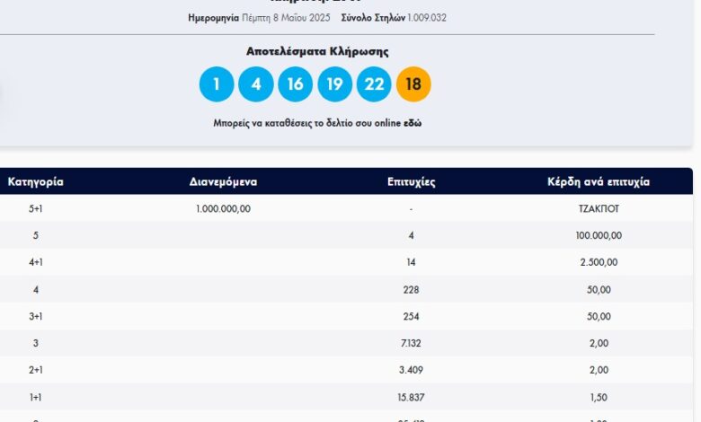Select the 2.500,00 winnings cell
The height and width of the screenshot is (422, 701).
[x=599, y=262]
